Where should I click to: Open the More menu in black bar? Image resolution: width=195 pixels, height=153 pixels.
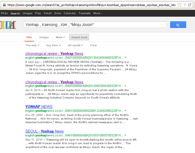[x=97, y=13]
